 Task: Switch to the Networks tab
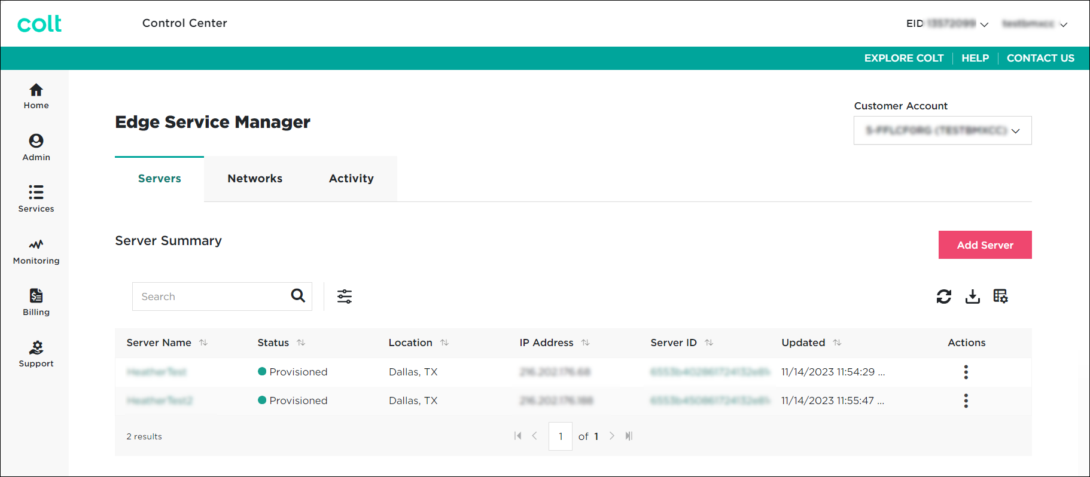255,179
